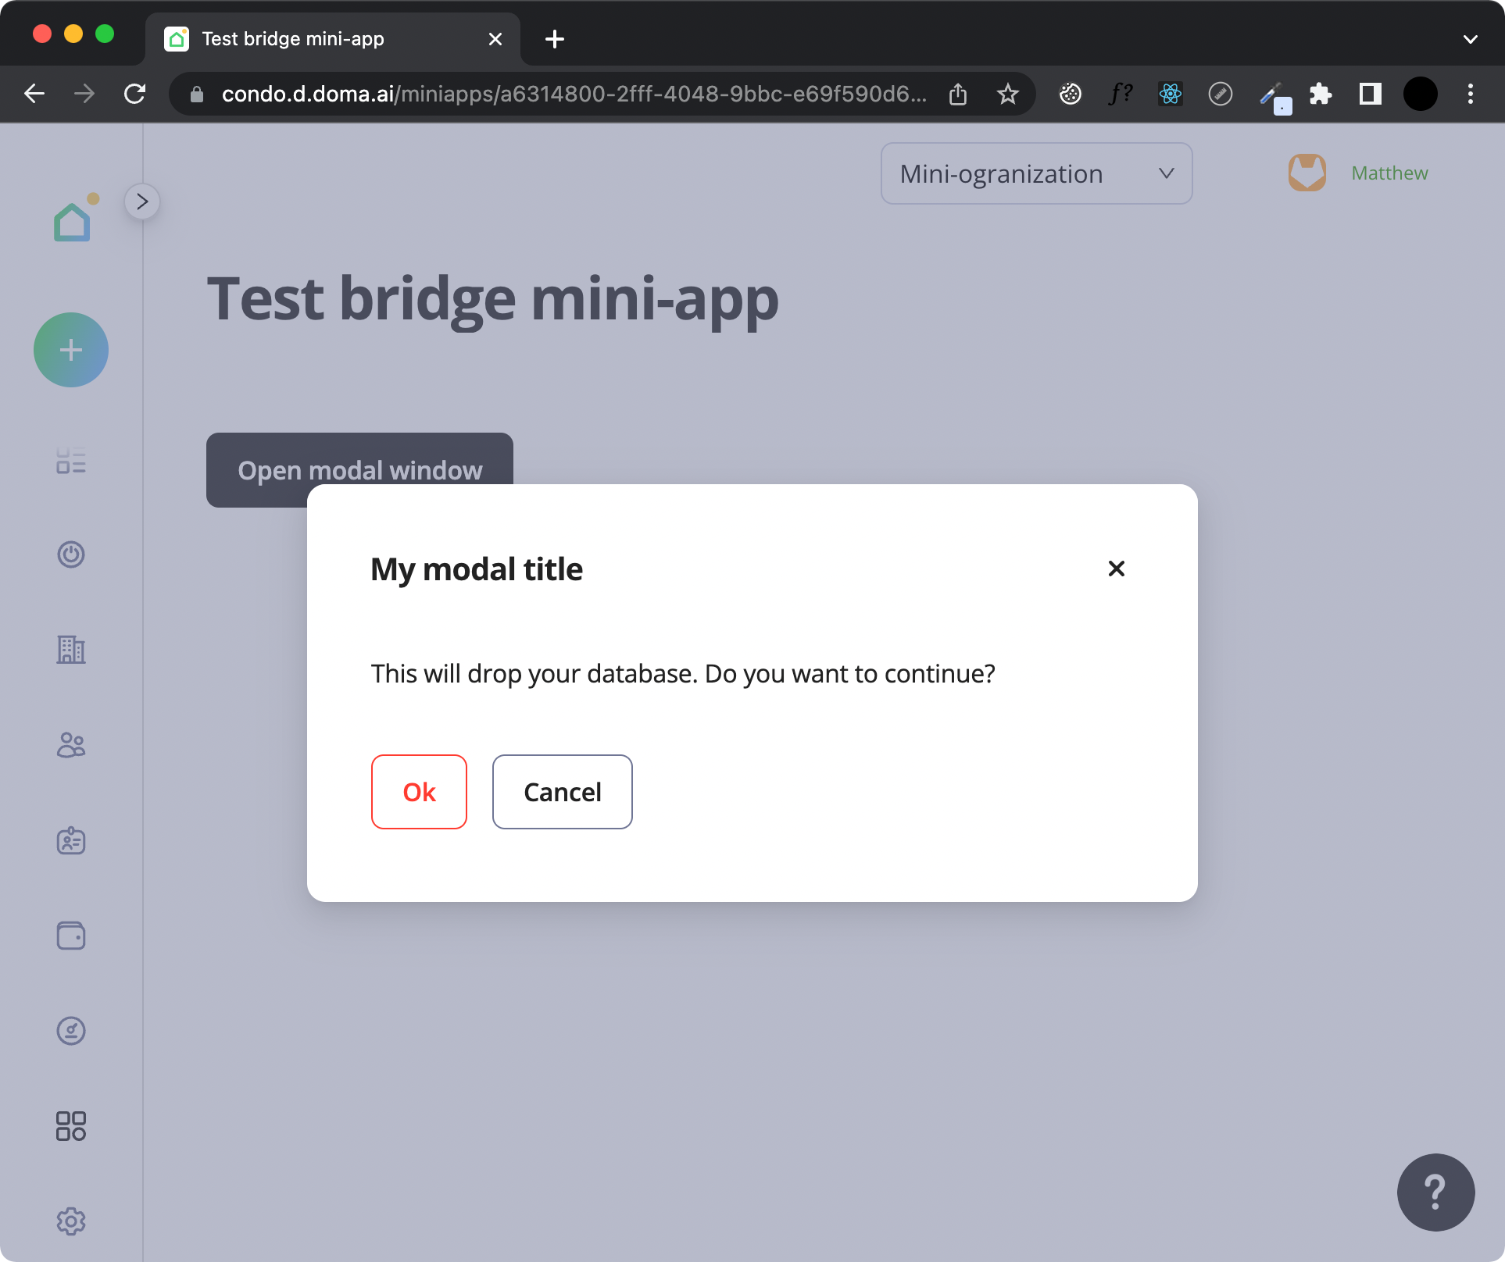This screenshot has height=1262, width=1505.
Task: Select the billing list icon in sidebar
Action: 71,462
